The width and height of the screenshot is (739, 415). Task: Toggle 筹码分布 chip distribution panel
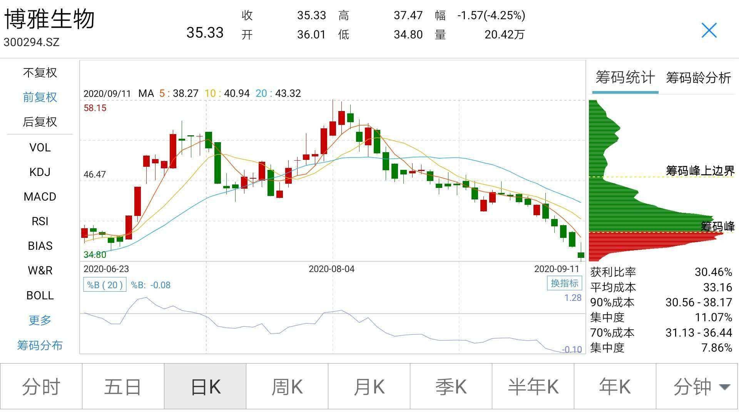(x=40, y=345)
